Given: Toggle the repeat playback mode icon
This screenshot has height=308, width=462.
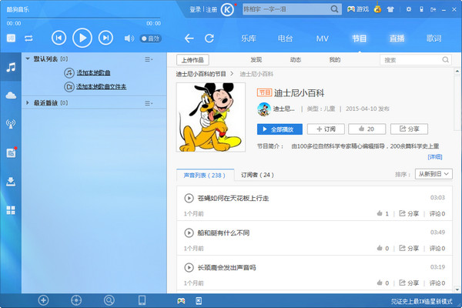Looking at the screenshot, I should pyautogui.click(x=29, y=38).
